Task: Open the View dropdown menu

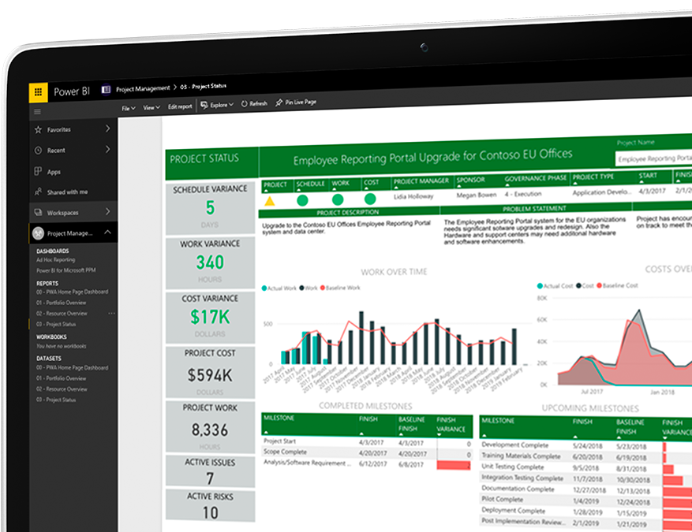Action: click(151, 107)
